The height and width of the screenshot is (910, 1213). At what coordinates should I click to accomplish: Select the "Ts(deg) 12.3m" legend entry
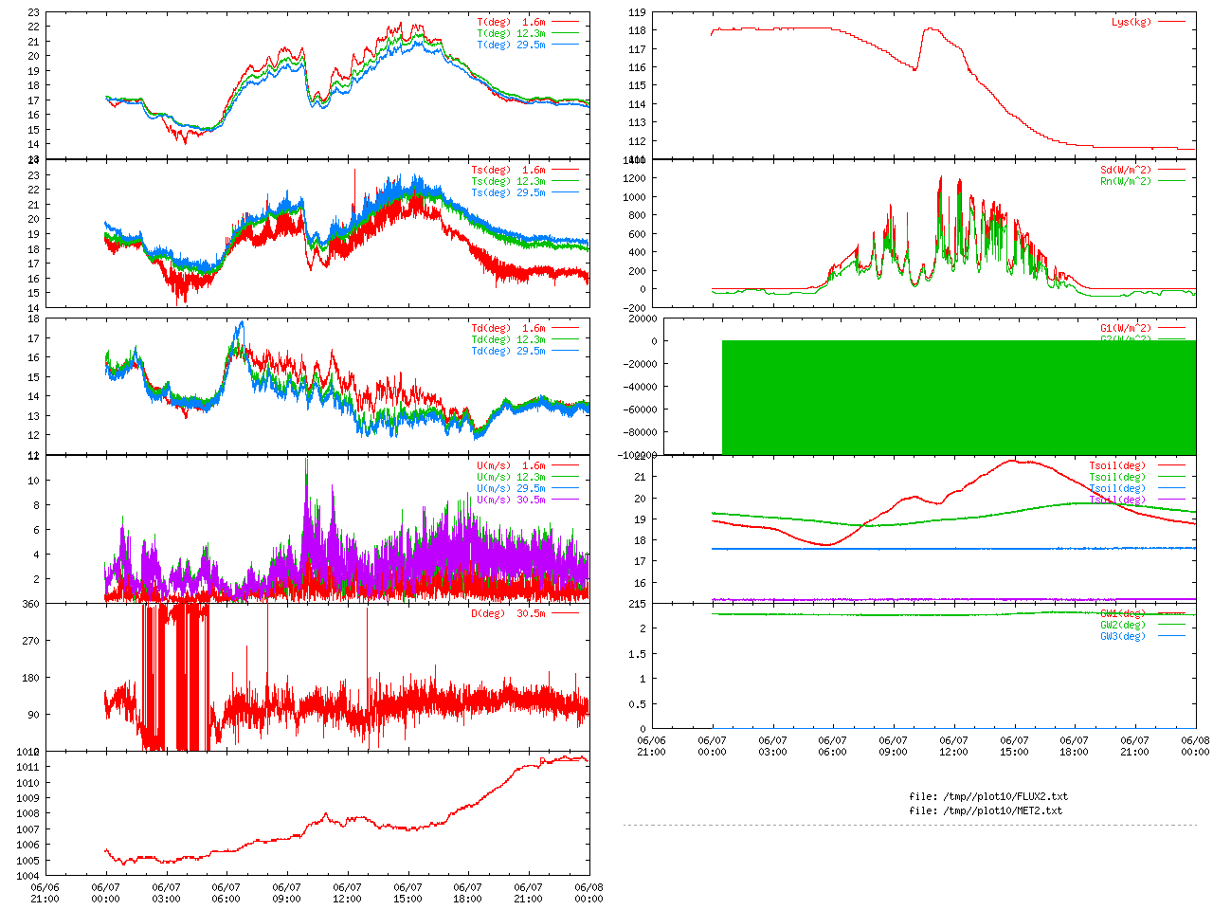[x=509, y=181]
